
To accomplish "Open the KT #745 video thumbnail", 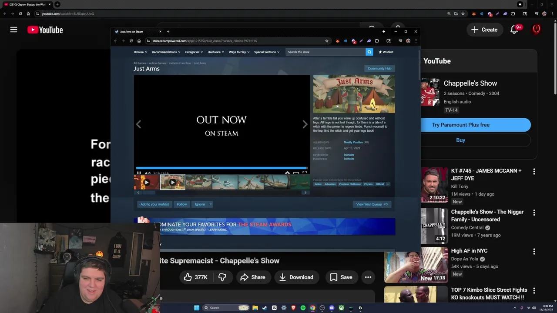I will pos(434,185).
